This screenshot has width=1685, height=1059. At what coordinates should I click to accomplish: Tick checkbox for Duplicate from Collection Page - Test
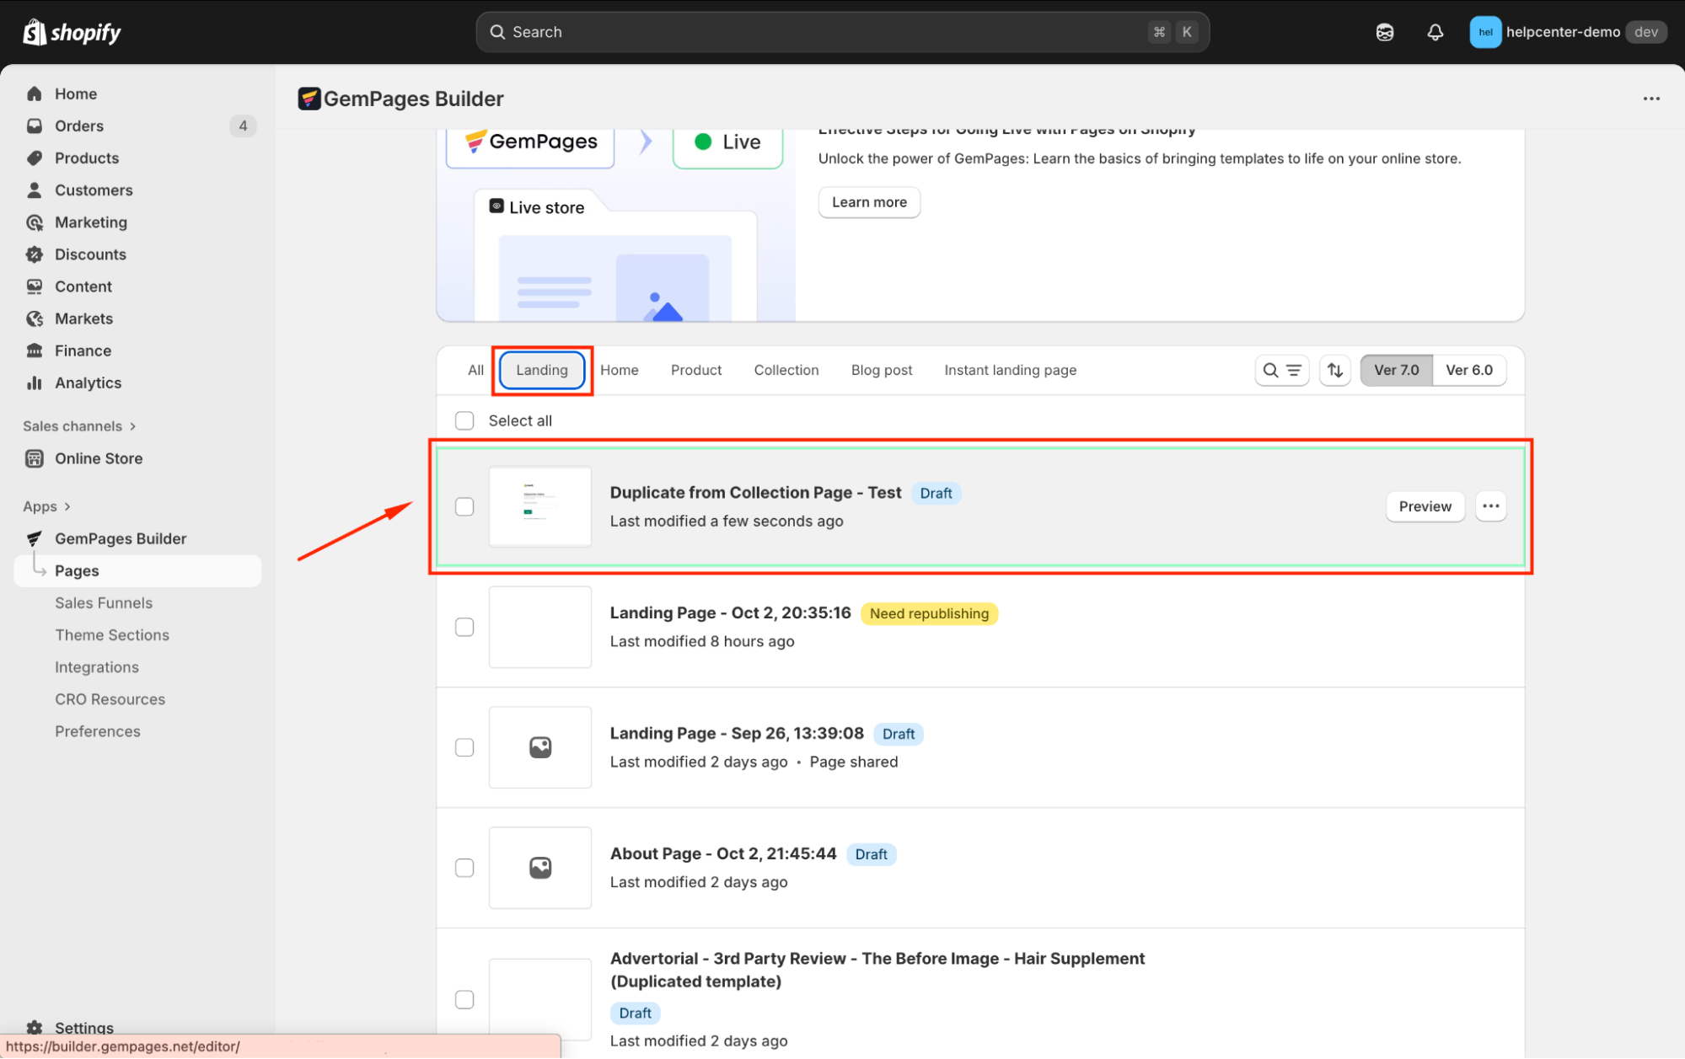[464, 506]
